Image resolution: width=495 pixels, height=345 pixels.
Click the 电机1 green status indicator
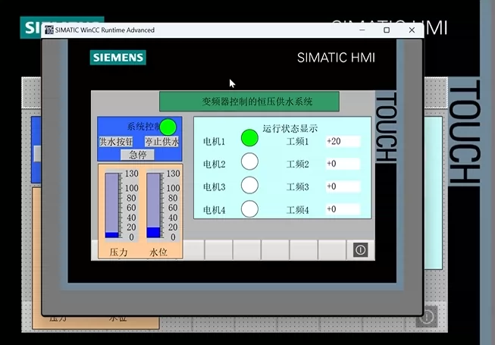tap(249, 138)
